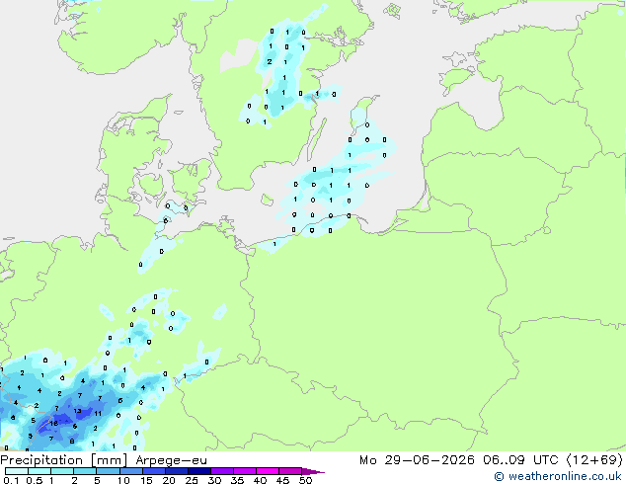Click the '11' precipitation value on the map
Screen dimensions: 626x484
pos(98,414)
